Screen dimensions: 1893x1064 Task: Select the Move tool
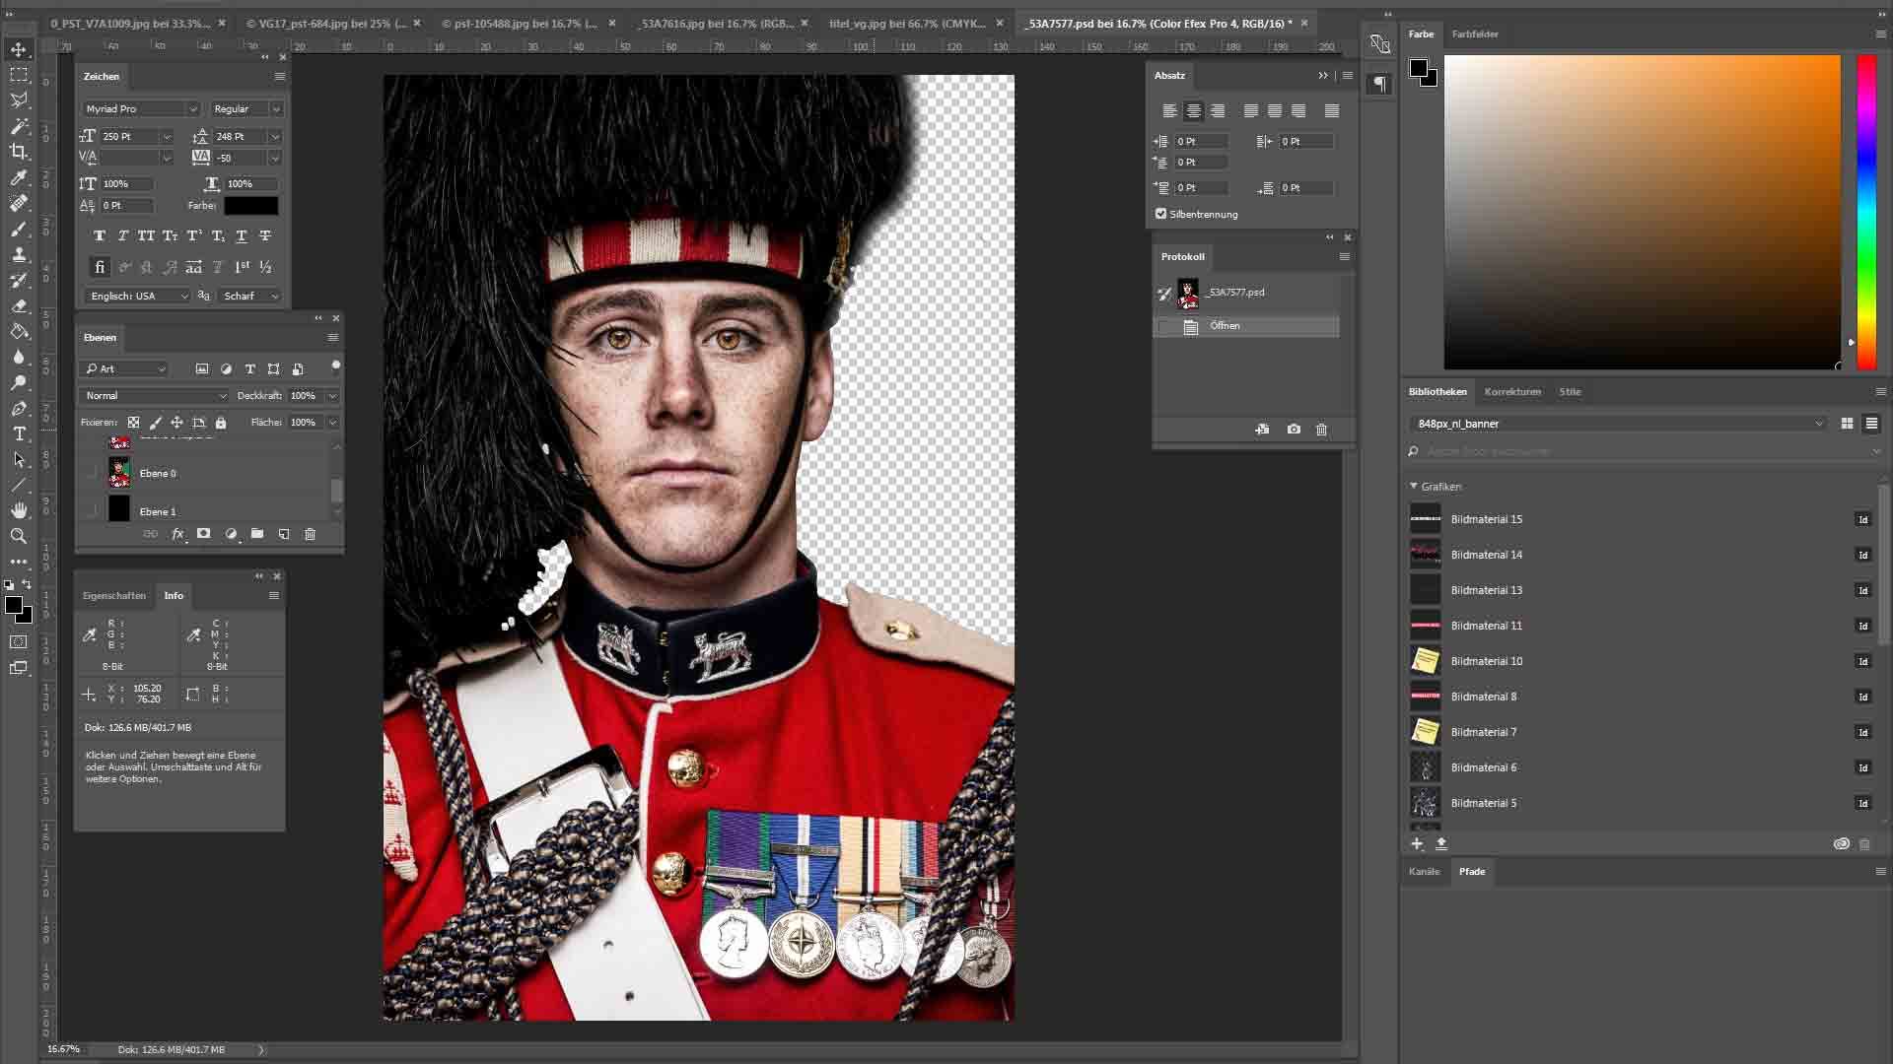point(18,48)
